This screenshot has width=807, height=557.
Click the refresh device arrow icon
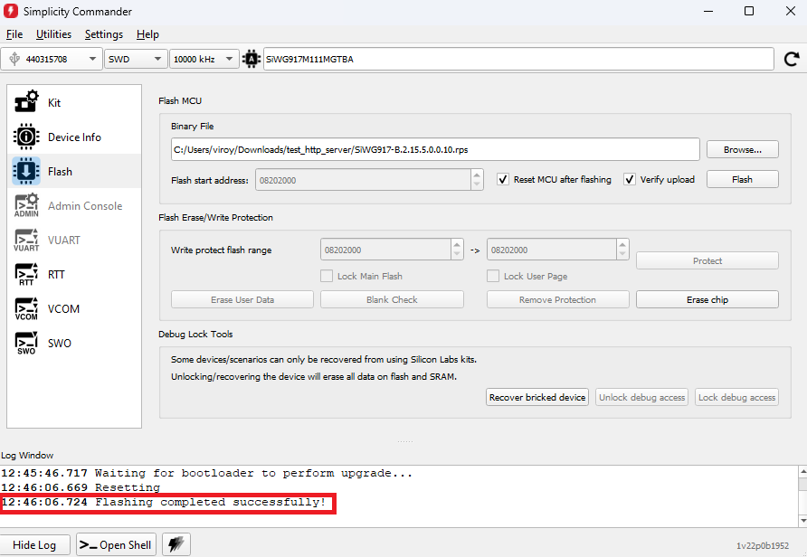(x=791, y=59)
